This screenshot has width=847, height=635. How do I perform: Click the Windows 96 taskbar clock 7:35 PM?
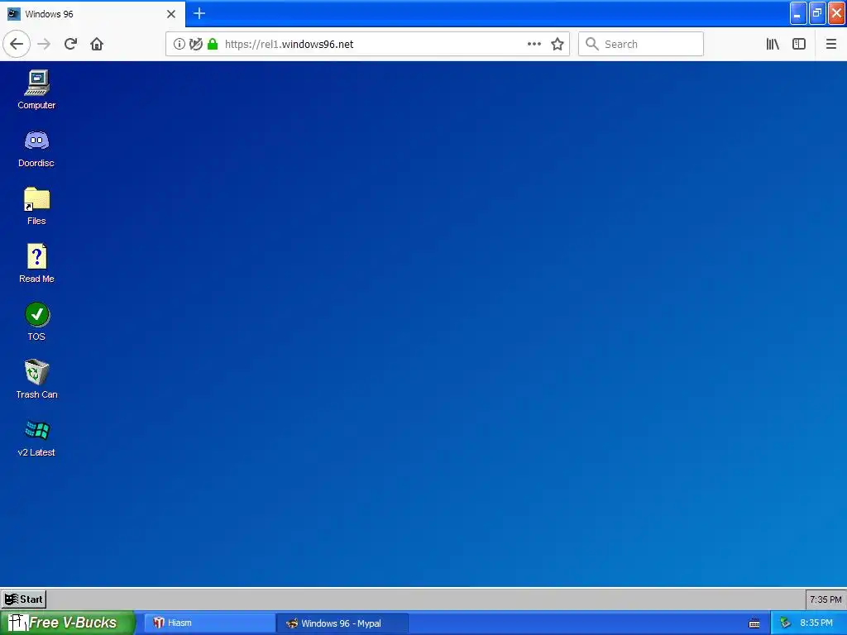[x=825, y=599]
